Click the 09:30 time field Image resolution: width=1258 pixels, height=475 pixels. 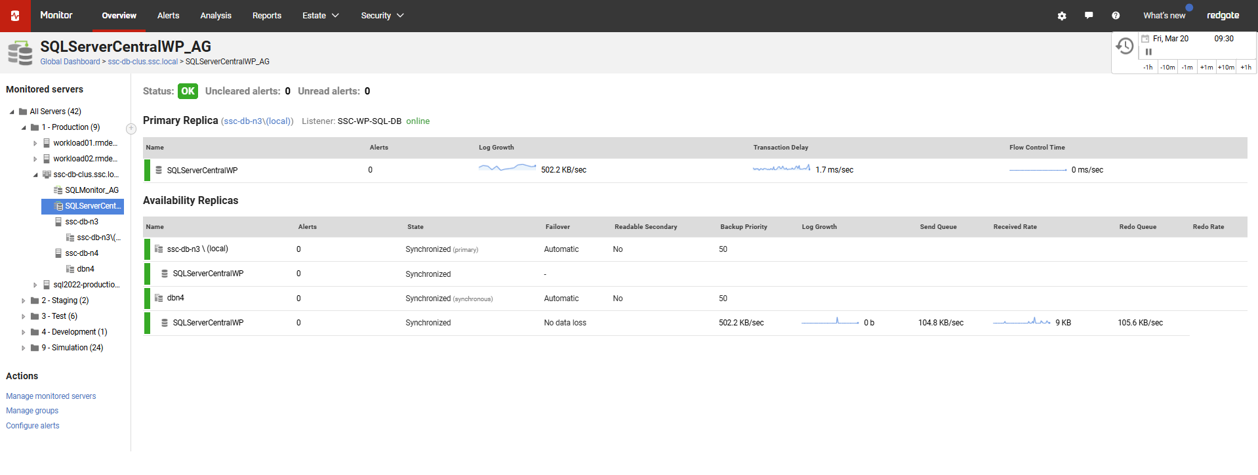point(1224,39)
